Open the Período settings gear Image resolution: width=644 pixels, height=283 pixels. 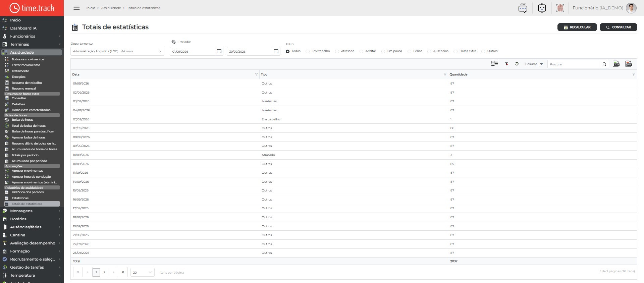173,42
